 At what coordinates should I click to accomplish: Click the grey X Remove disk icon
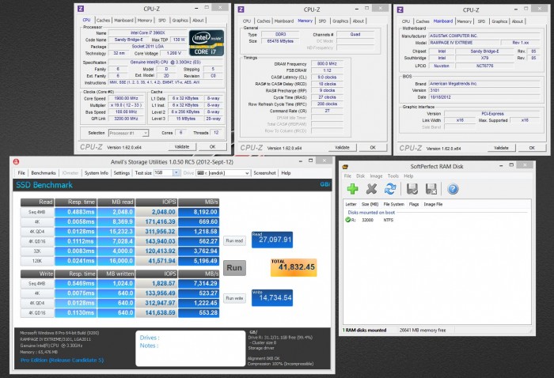click(371, 189)
